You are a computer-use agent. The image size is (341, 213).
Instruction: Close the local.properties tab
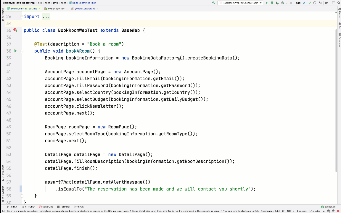(x=67, y=9)
